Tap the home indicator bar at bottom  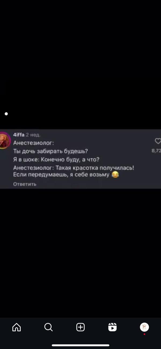tap(80, 345)
